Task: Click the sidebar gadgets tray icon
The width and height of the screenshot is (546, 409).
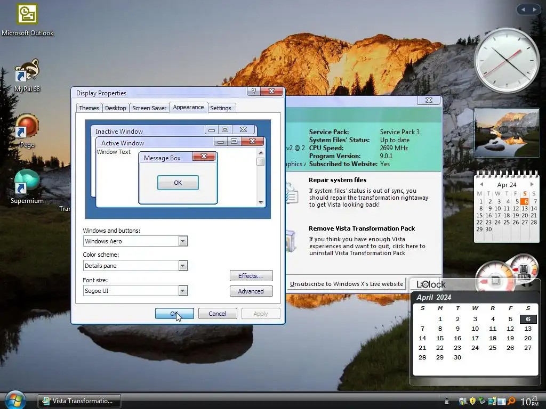Action: [x=492, y=402]
